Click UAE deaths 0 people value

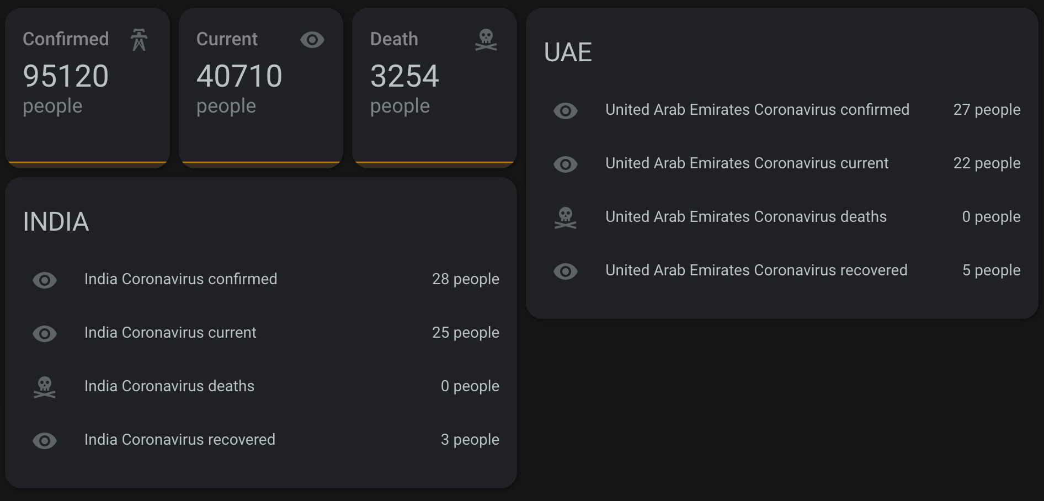(991, 217)
